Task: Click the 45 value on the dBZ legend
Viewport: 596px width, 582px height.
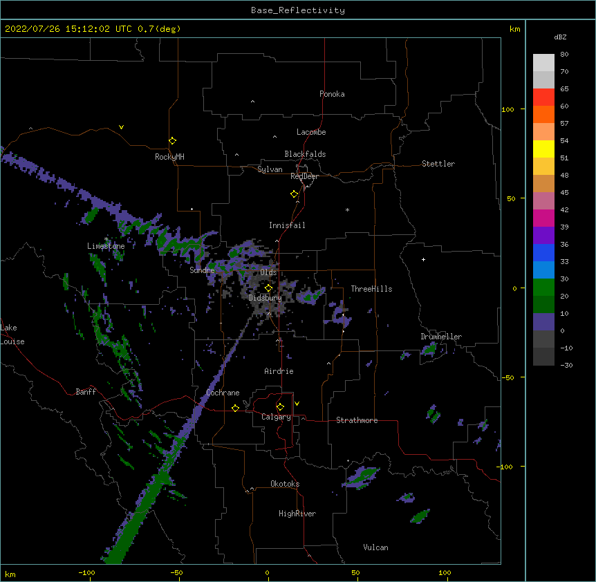Action: [x=564, y=193]
